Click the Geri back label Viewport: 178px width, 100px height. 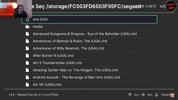150,95
